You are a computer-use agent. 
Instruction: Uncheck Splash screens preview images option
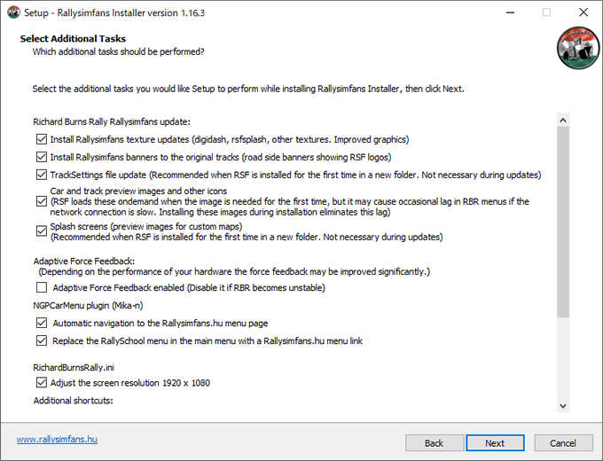point(42,231)
